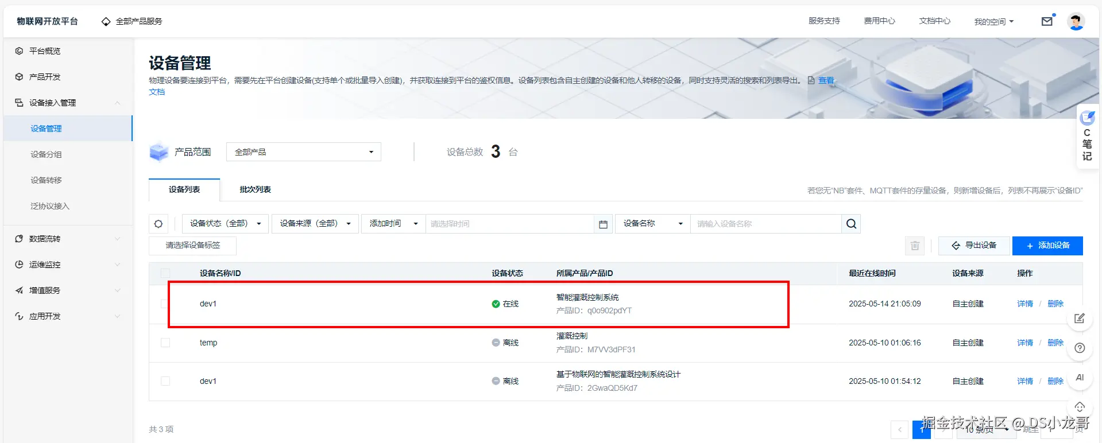Open 详情 for the temp device
1102x443 pixels.
click(x=1025, y=343)
